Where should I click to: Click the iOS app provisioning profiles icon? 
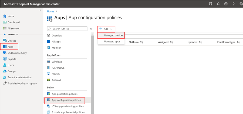pos(49,106)
